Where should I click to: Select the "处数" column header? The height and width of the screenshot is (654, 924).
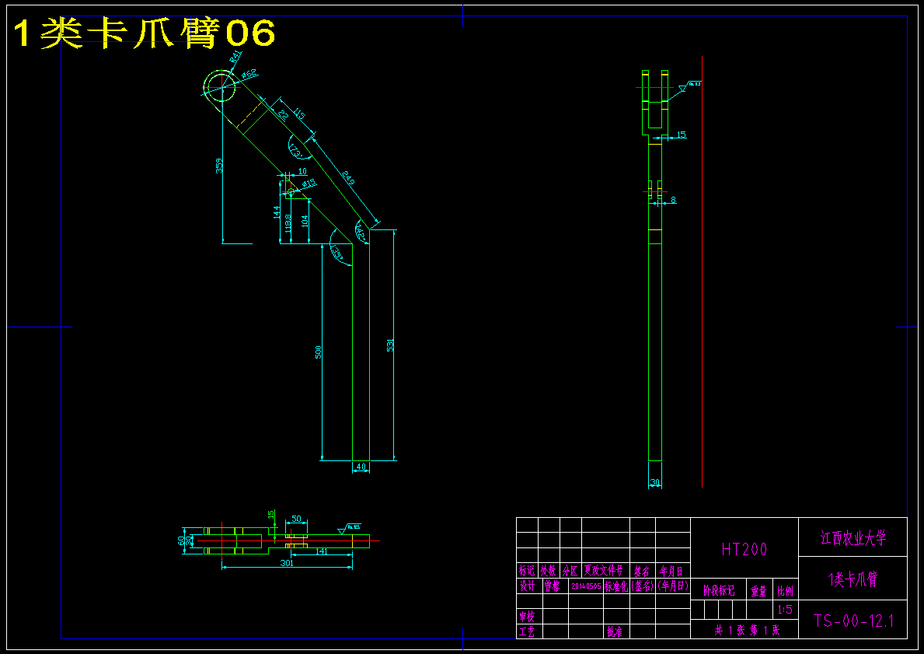(549, 570)
